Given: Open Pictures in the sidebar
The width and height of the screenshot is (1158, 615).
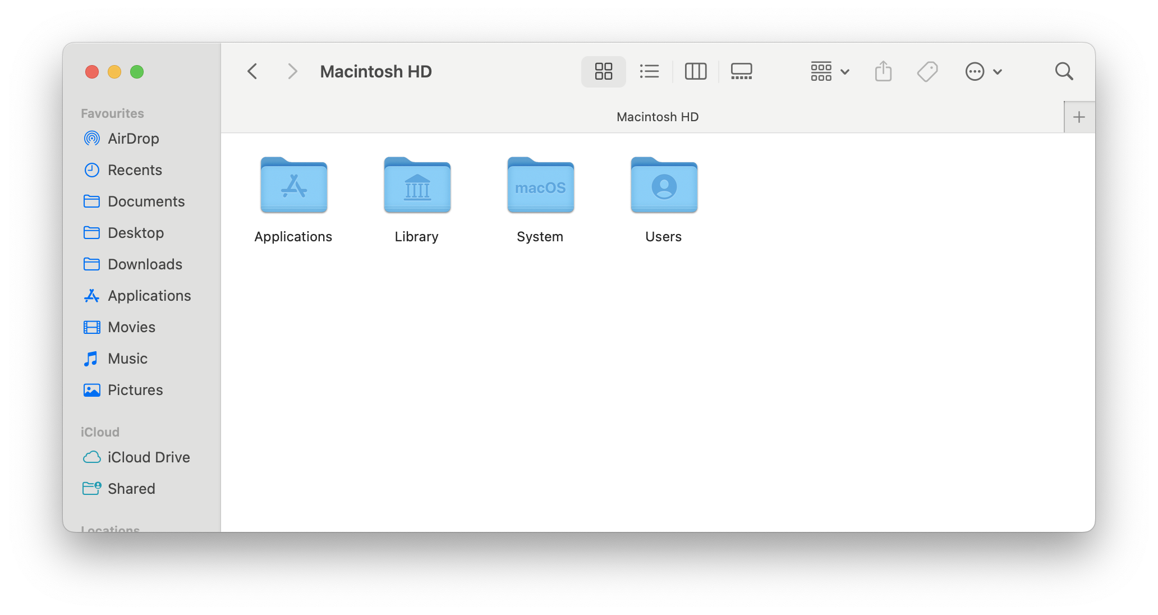Looking at the screenshot, I should click(x=141, y=390).
